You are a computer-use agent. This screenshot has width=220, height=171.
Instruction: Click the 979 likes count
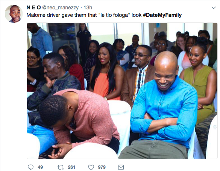pos(102,167)
